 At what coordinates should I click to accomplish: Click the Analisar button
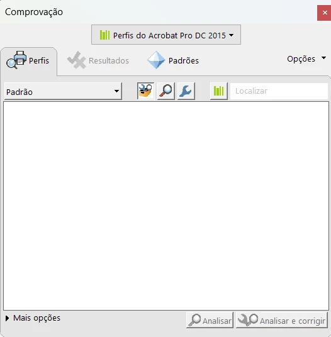[210, 320]
